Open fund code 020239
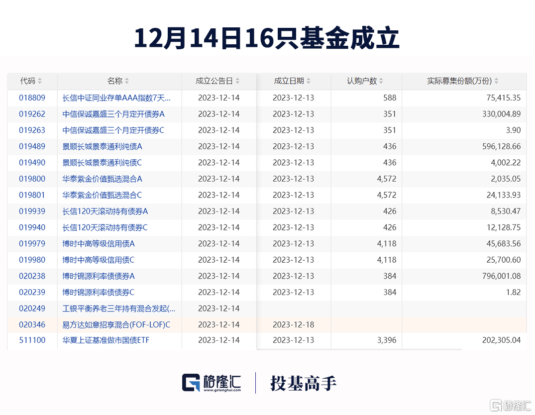 pyautogui.click(x=32, y=292)
